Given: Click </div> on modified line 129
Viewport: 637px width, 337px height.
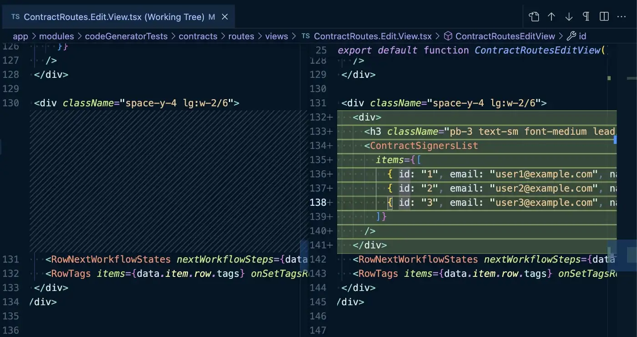Looking at the screenshot, I should coord(359,74).
